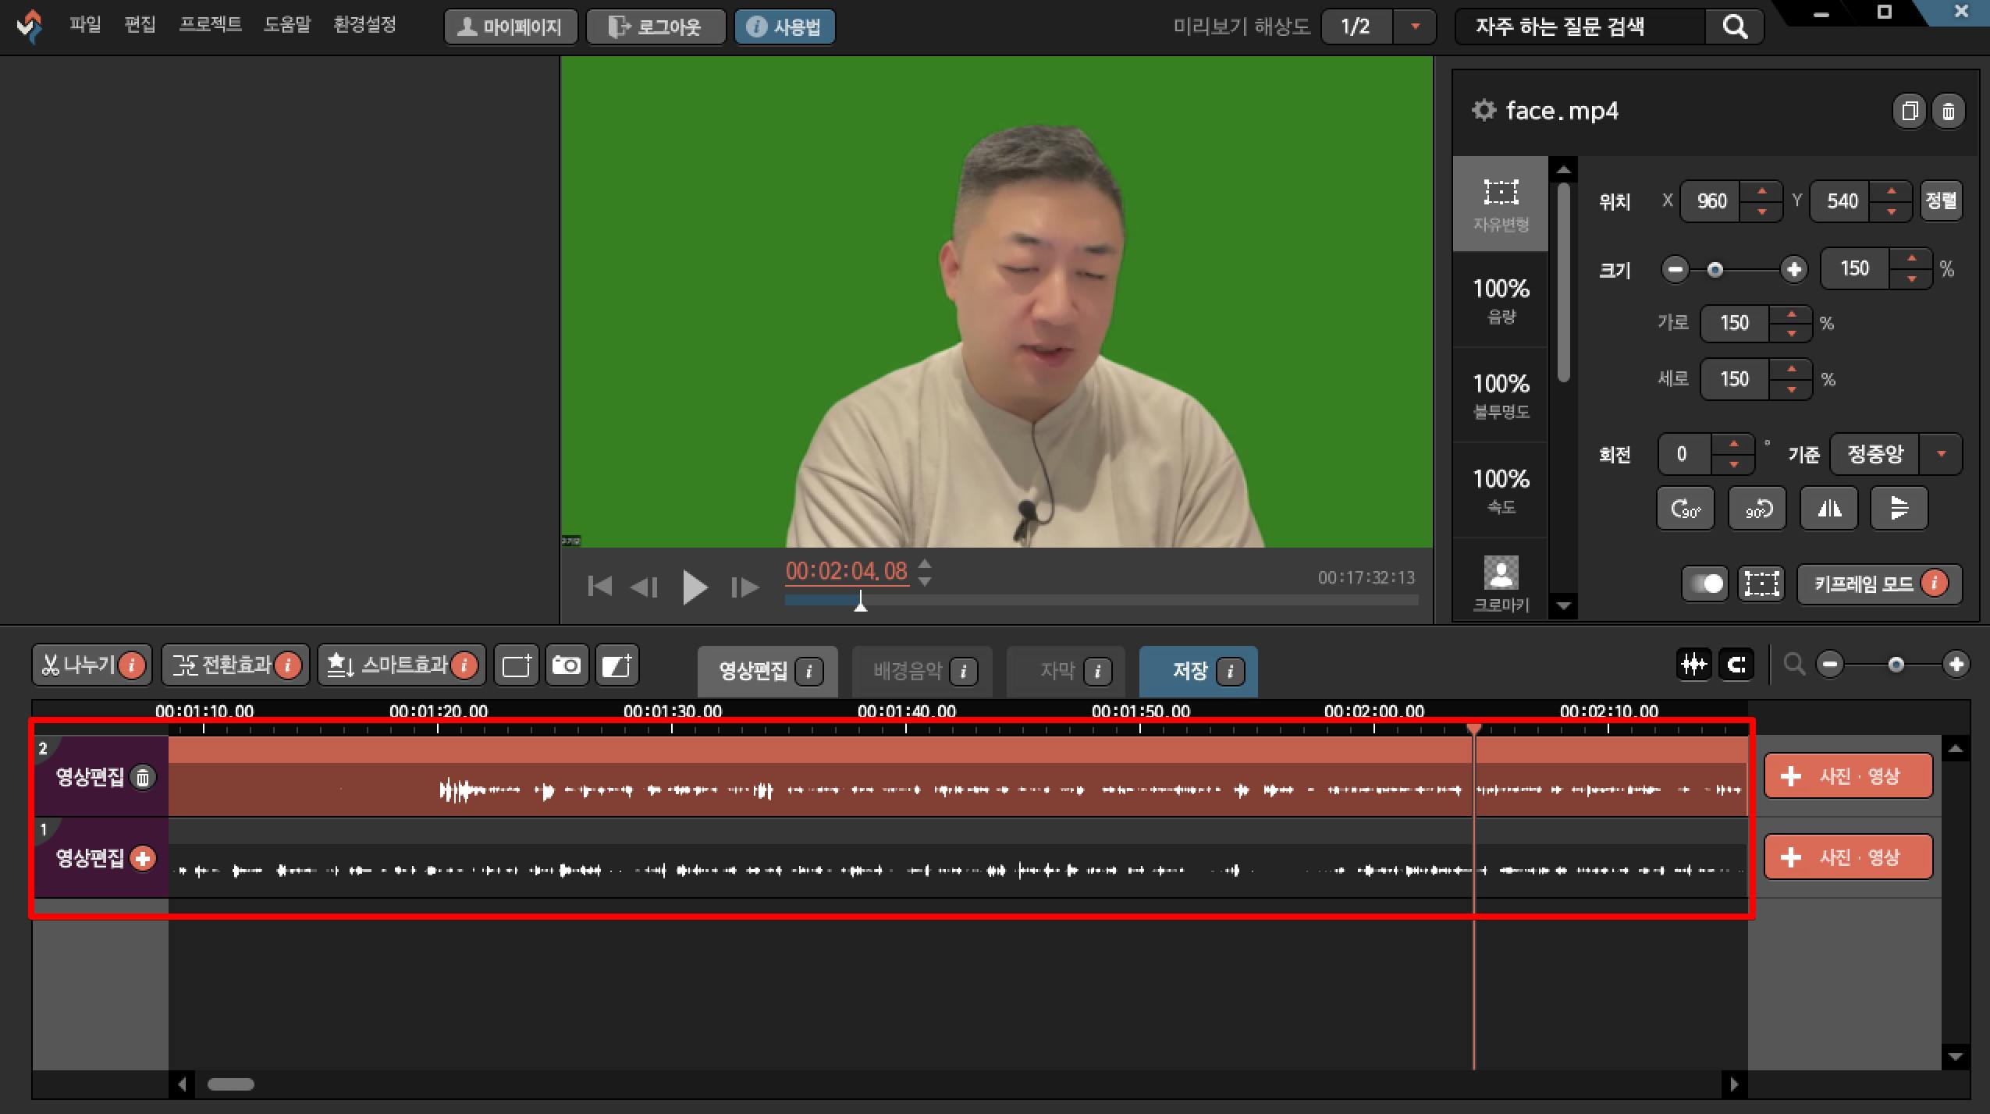
Task: Delete face.mp4 using the trash icon
Action: (x=1949, y=112)
